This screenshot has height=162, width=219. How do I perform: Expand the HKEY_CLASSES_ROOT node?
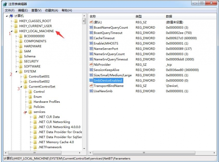pyautogui.click(x=12, y=21)
